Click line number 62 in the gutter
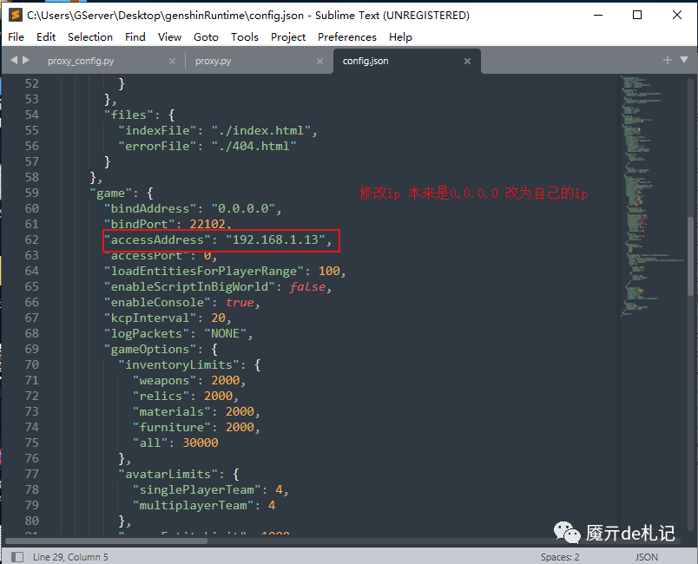The height and width of the screenshot is (564, 698). [x=31, y=239]
